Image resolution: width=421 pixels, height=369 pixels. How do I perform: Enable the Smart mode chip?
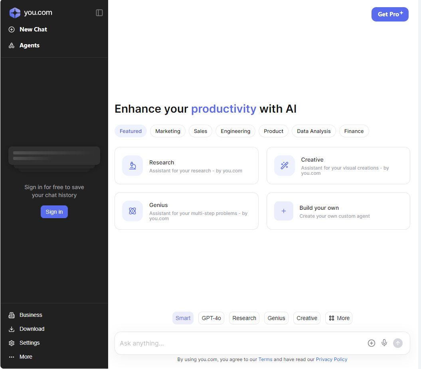coord(183,318)
